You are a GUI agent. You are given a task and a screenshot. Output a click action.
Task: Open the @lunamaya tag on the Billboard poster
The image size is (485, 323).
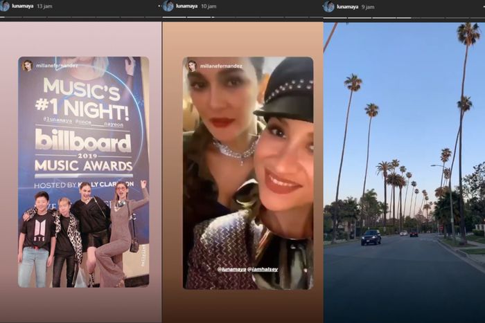click(57, 118)
